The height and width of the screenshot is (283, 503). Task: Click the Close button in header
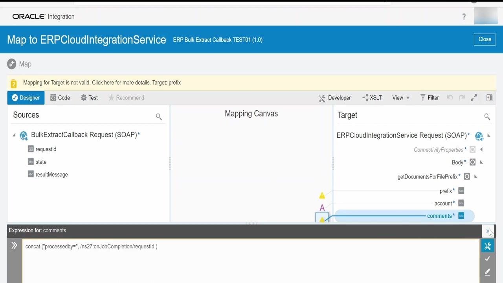click(x=485, y=39)
